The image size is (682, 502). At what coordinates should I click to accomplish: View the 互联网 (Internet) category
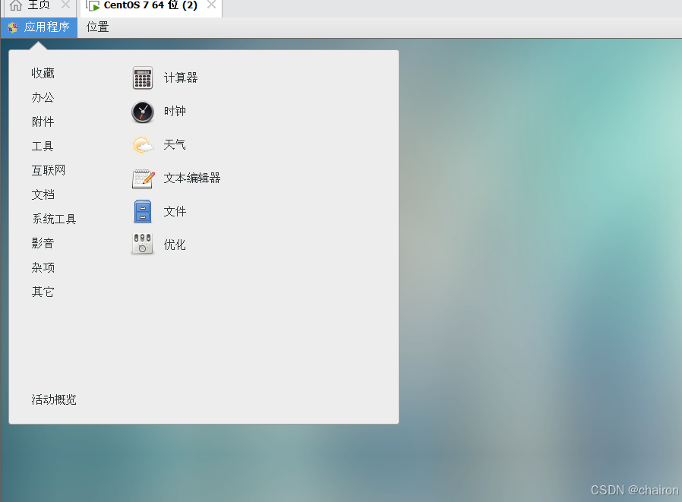tap(48, 170)
